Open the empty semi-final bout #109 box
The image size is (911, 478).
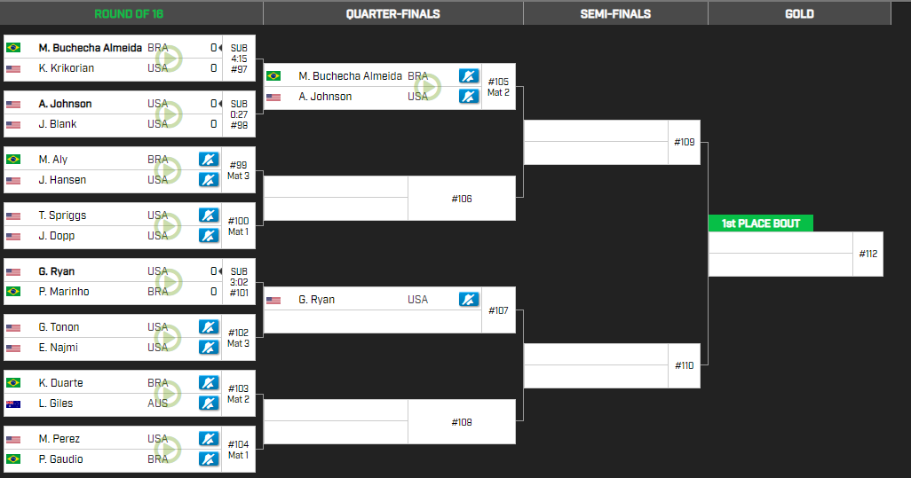(x=612, y=142)
